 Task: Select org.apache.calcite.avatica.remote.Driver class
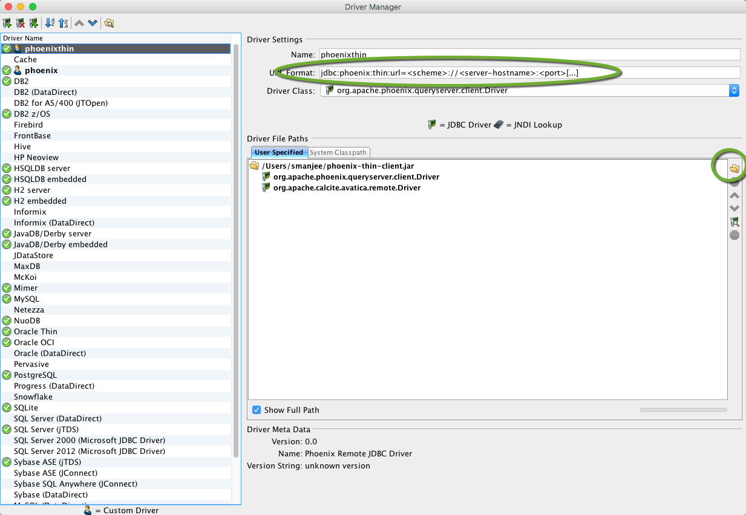354,187
